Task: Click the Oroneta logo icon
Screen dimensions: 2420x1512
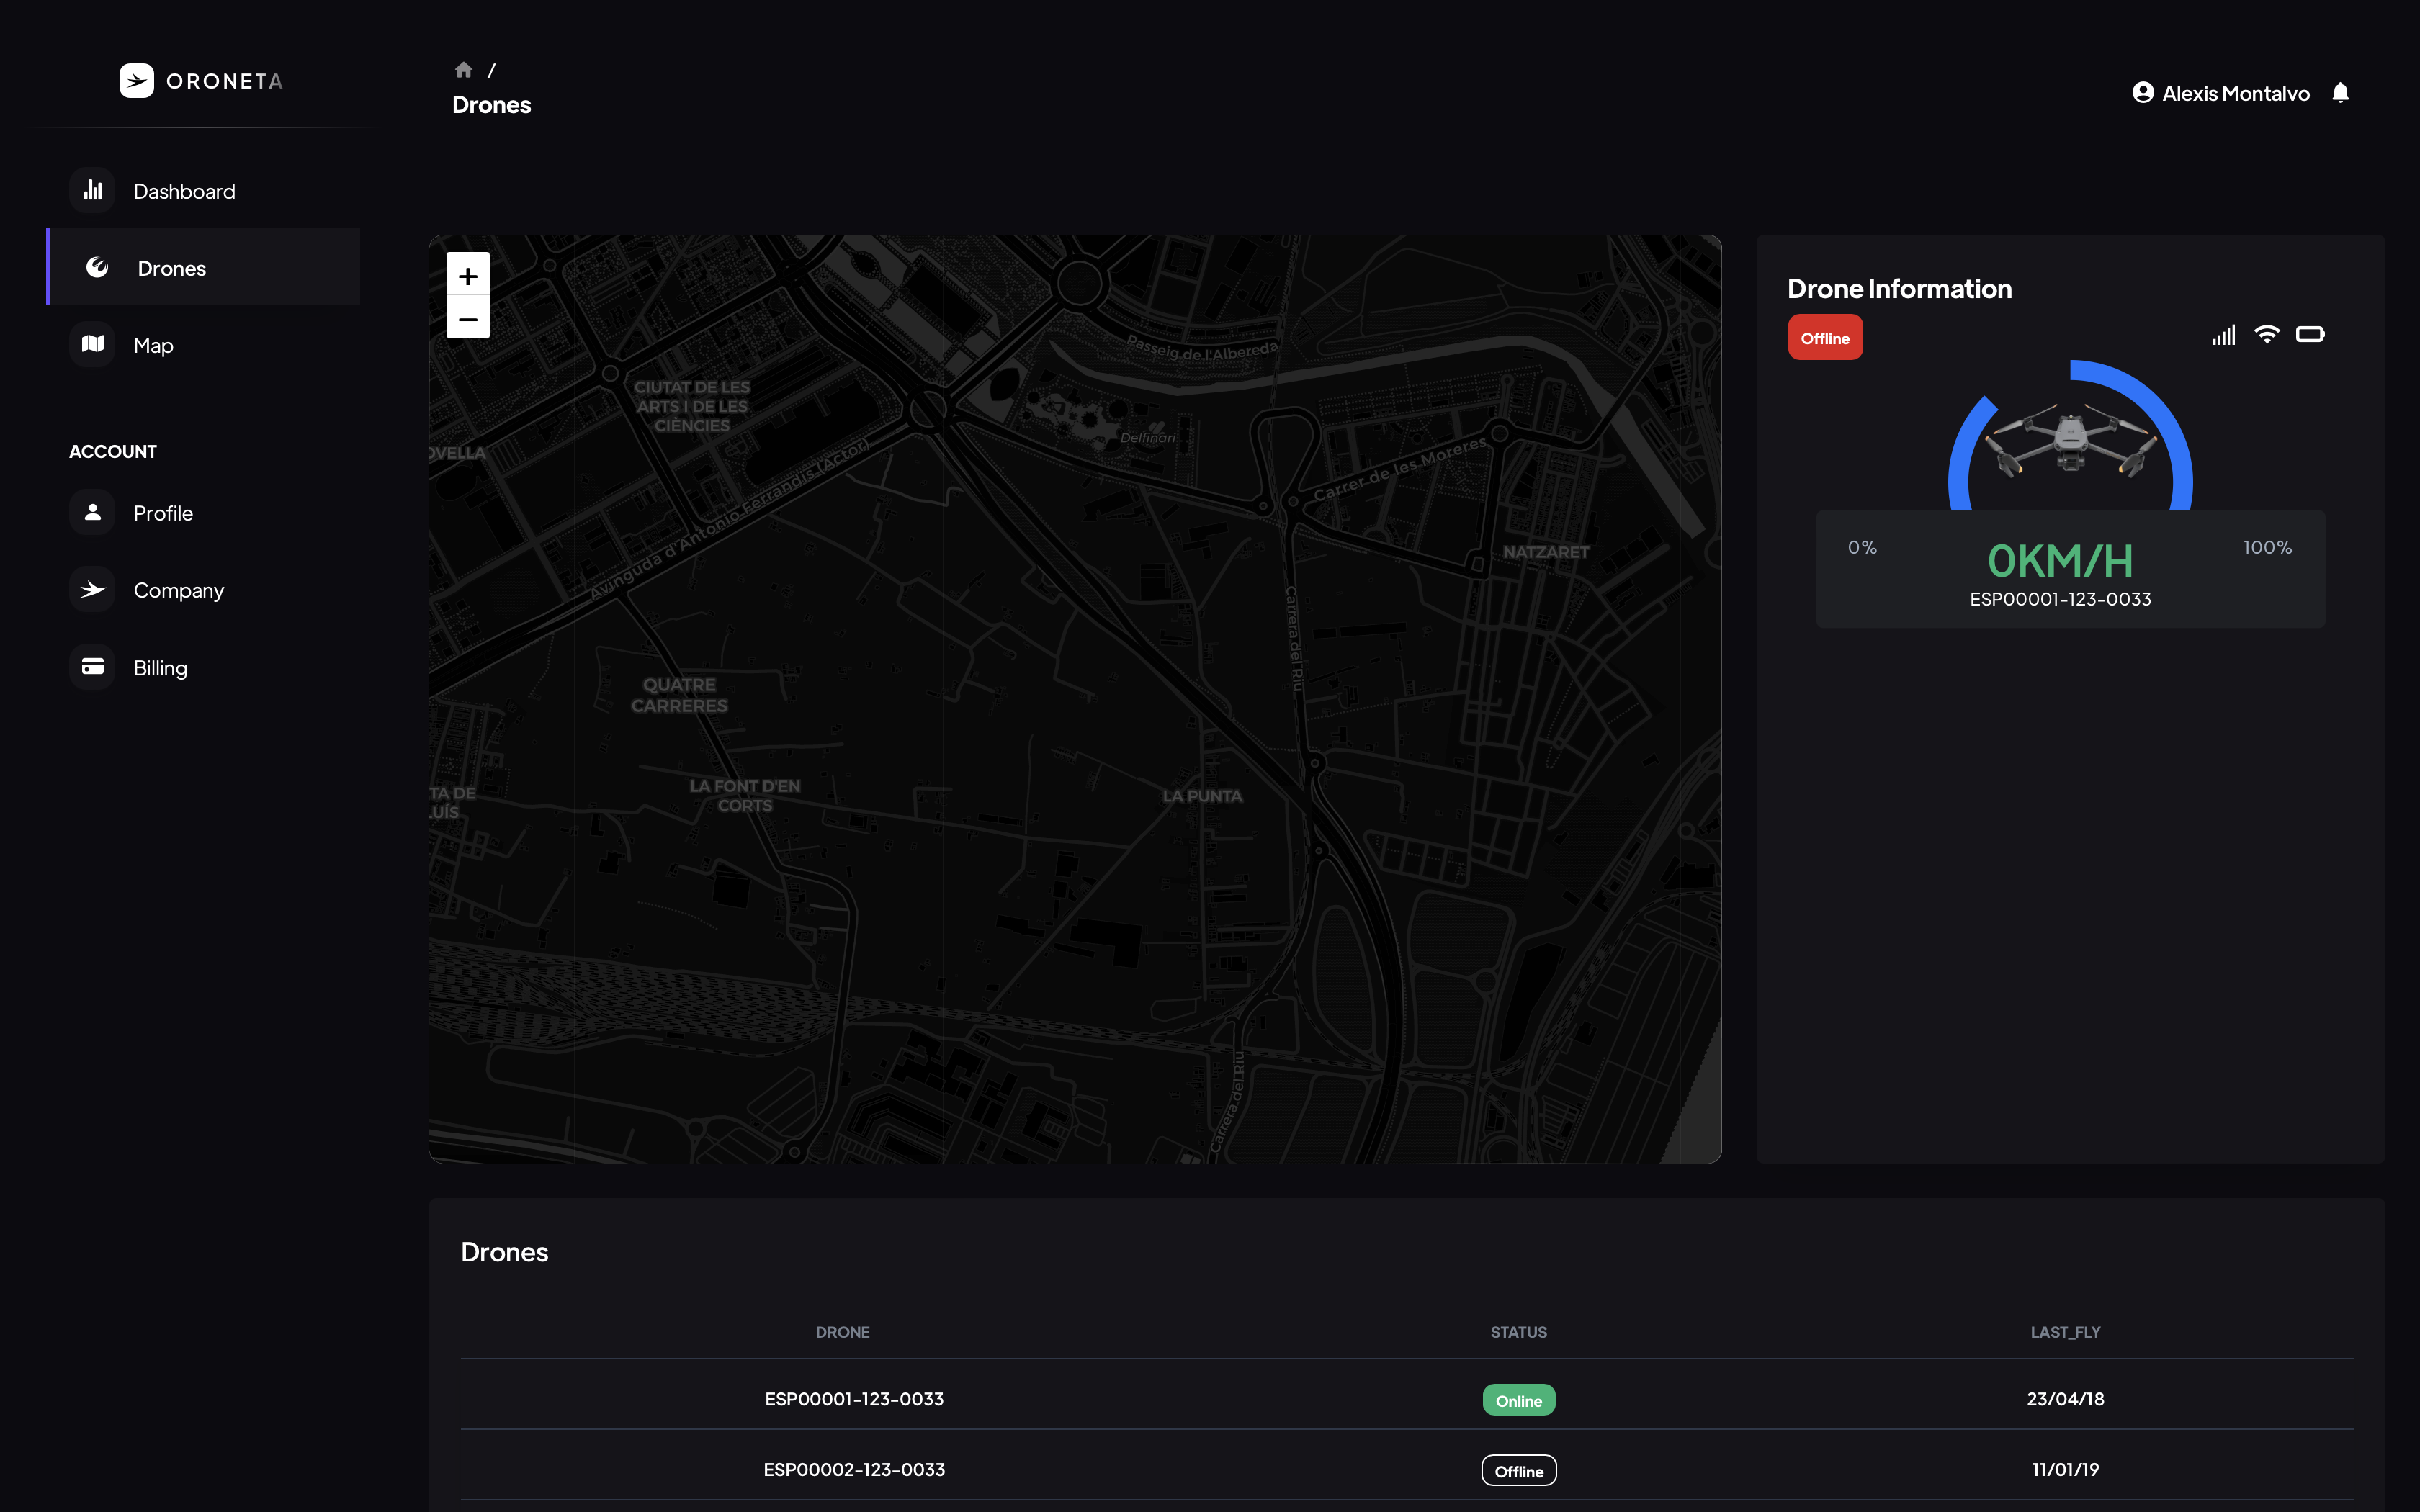Action: click(x=136, y=81)
